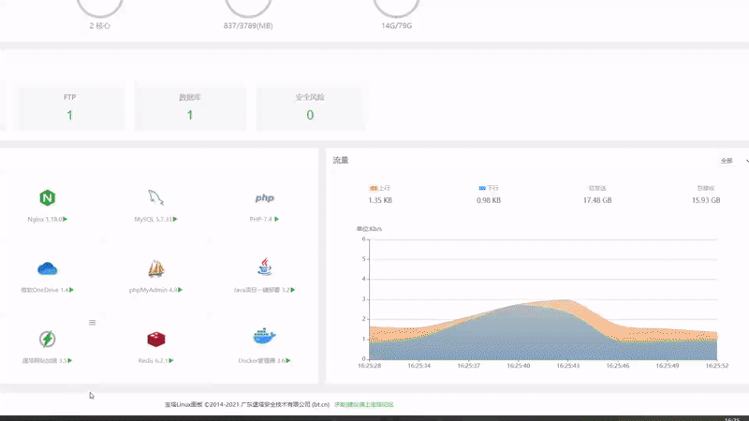
Task: Click the 2 核心 CPU cores label
Action: 100,26
